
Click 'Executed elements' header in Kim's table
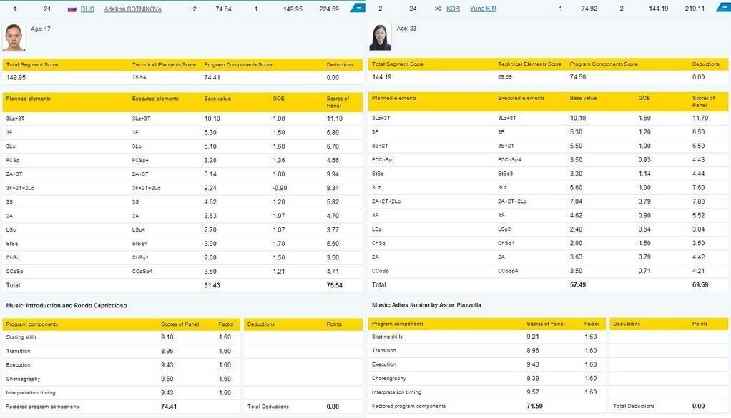[x=521, y=98]
